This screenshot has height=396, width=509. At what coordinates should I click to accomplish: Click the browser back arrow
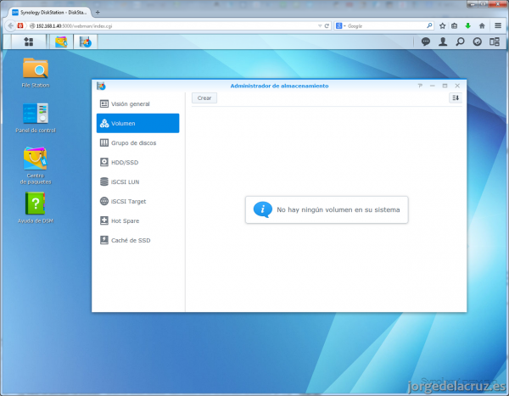tap(10, 25)
